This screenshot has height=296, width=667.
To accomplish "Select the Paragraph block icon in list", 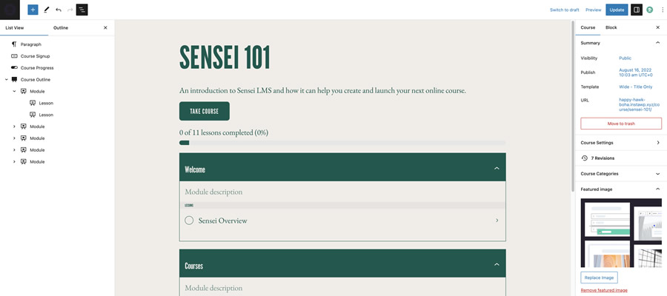I will [14, 44].
